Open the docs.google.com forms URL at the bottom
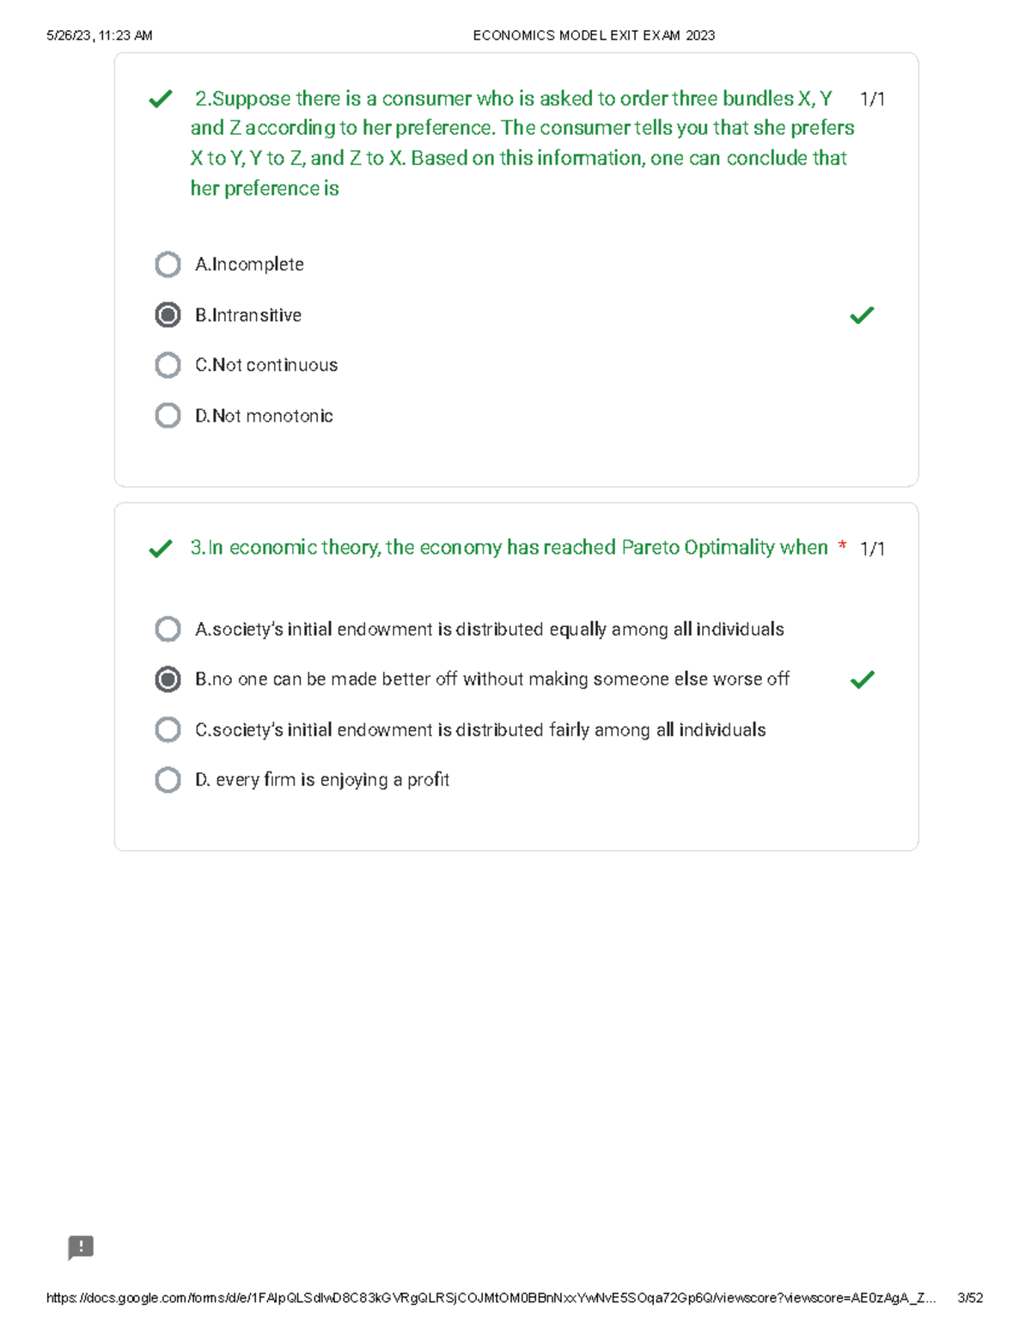The width and height of the screenshot is (1031, 1334). point(490,1298)
